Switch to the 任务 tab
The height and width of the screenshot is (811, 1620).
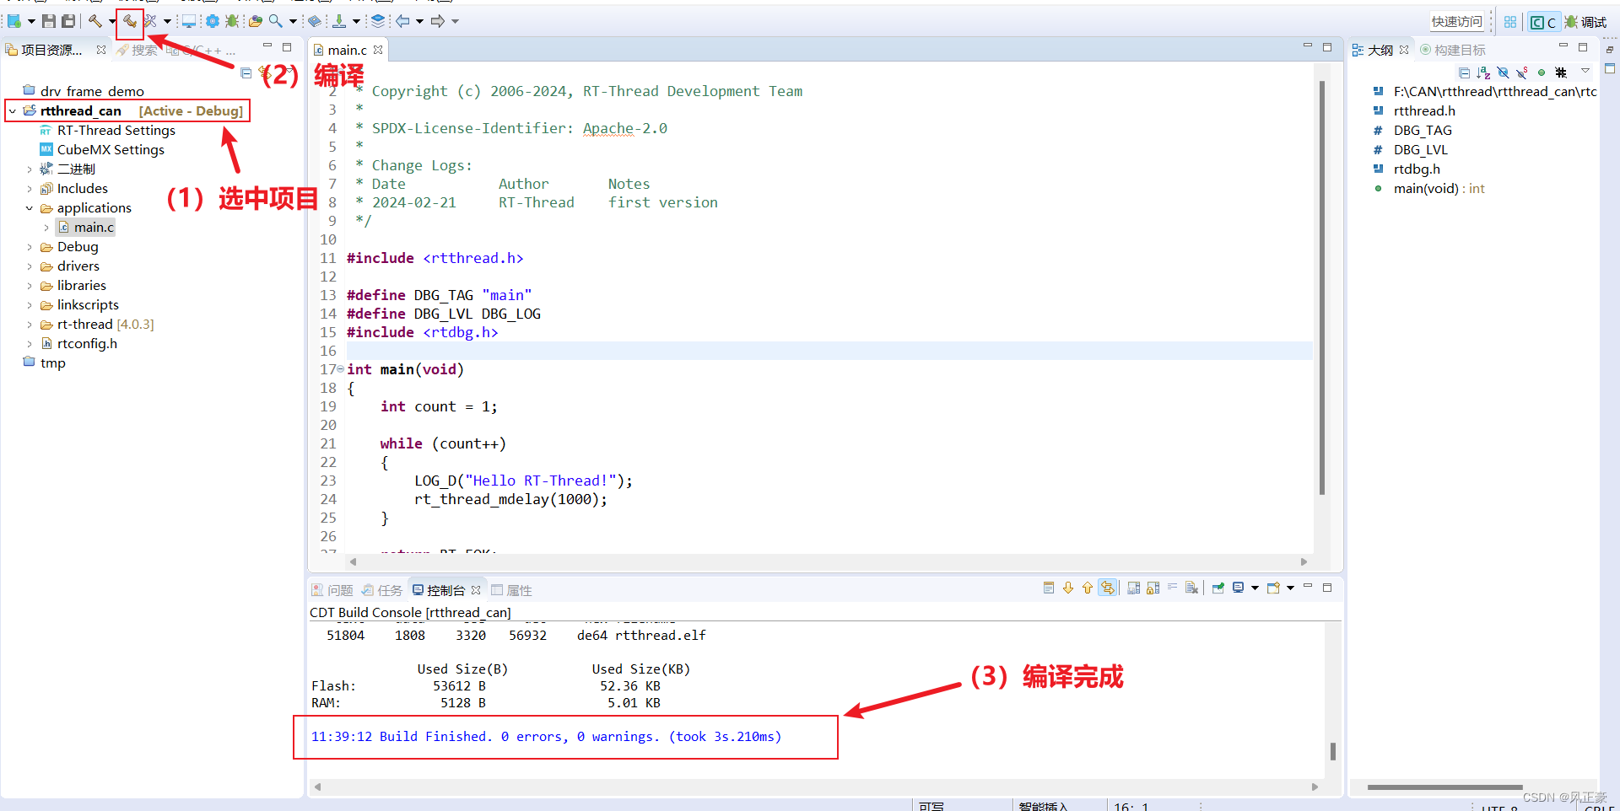pyautogui.click(x=382, y=590)
